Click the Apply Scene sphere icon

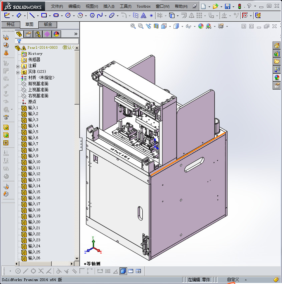[x=209, y=26]
